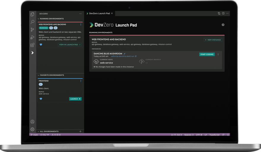This screenshot has height=152, width=261.
Task: Open the Source Control view
Action: pyautogui.click(x=32, y=30)
